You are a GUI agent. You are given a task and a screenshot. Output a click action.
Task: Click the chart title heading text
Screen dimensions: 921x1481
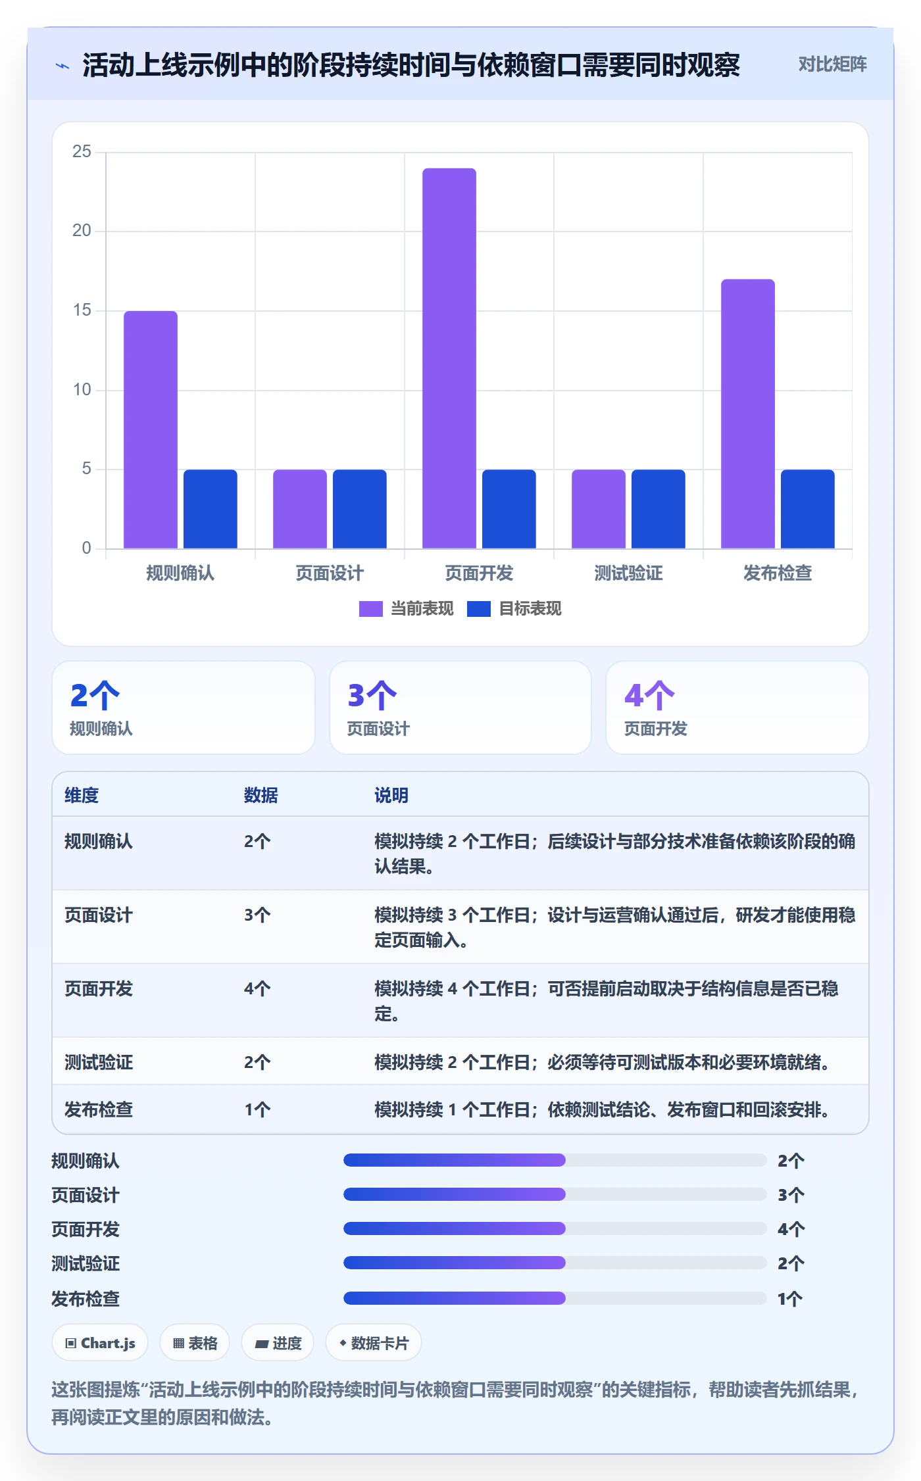pyautogui.click(x=411, y=65)
